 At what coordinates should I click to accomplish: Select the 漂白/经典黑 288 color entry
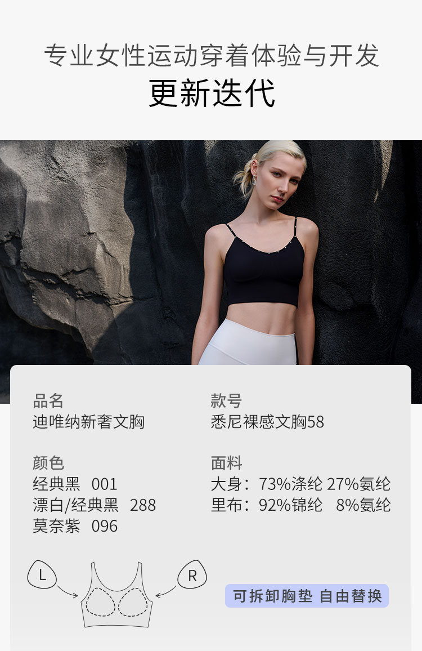coord(95,505)
